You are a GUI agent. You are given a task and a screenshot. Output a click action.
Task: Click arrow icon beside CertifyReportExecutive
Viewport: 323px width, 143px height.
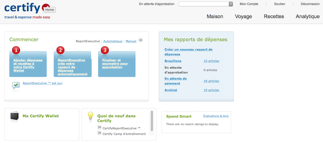99,128
